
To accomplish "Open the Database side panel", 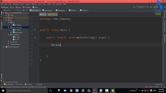I will tap(165, 39).
